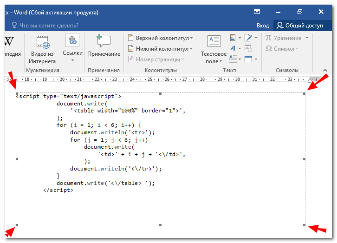Click the left-middle text box resize handle
The image size is (337, 243).
17,159
